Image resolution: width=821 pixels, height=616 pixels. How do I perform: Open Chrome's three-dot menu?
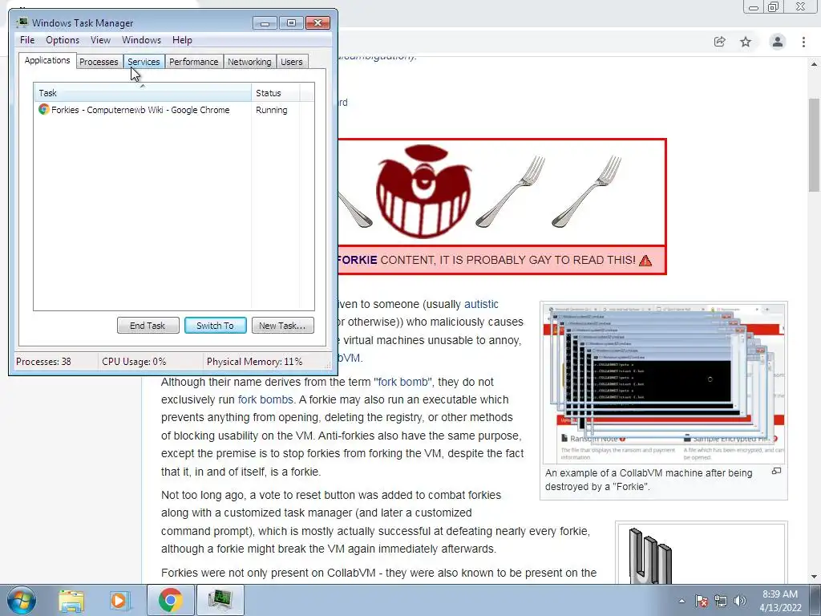(803, 42)
